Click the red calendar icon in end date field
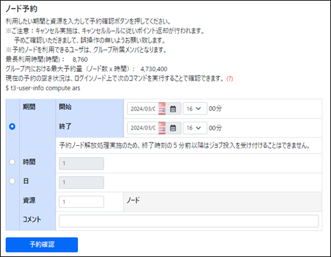 click(x=162, y=128)
